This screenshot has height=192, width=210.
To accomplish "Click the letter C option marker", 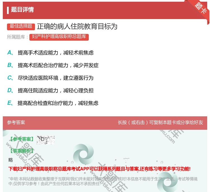I will click(x=10, y=78).
